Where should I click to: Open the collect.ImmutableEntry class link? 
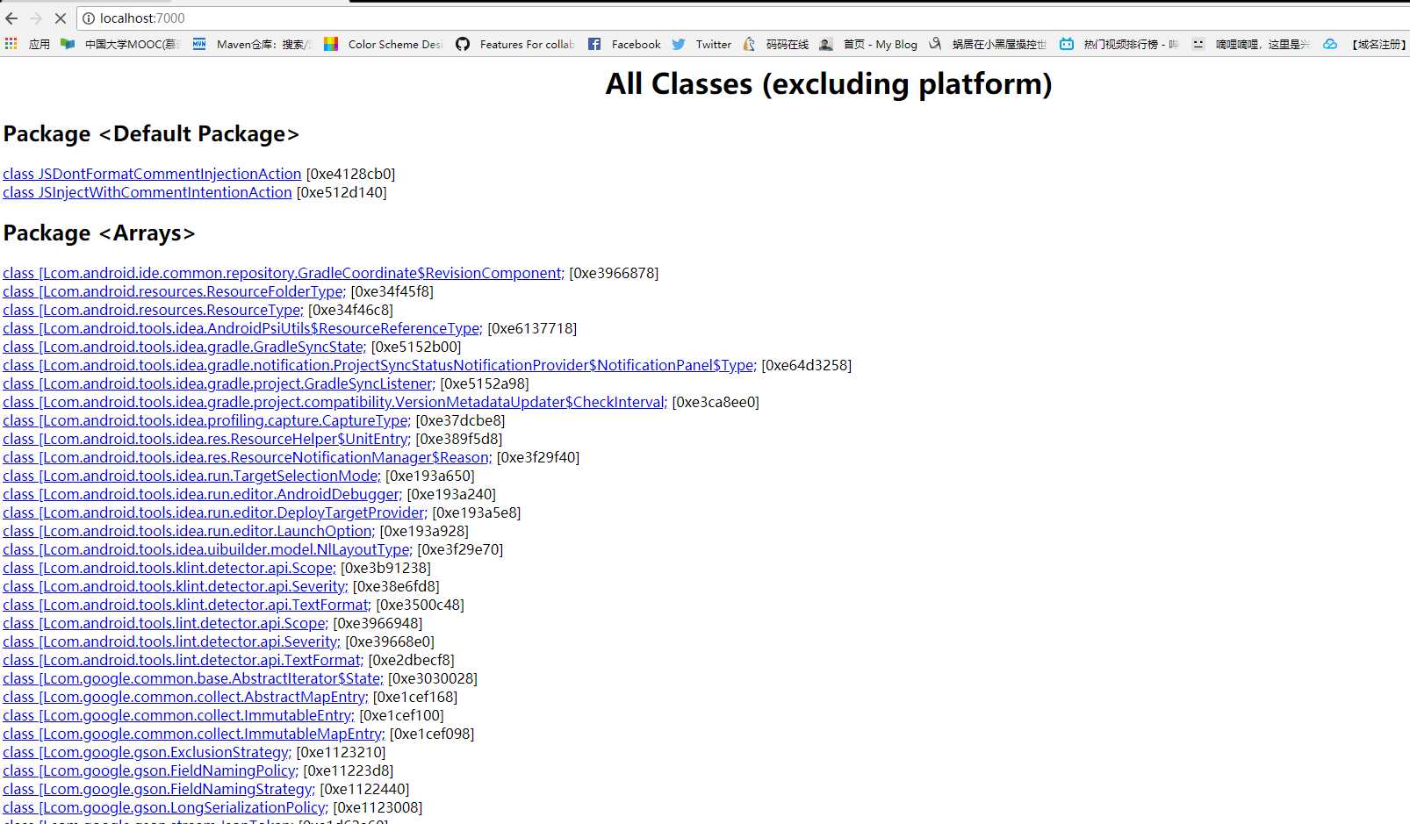click(179, 715)
